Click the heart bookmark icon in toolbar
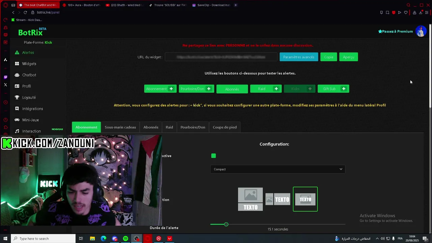Image resolution: width=432 pixels, height=243 pixels. [406, 12]
